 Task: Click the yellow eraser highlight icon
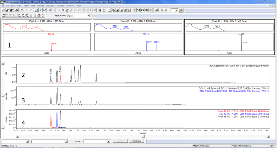tap(181, 10)
